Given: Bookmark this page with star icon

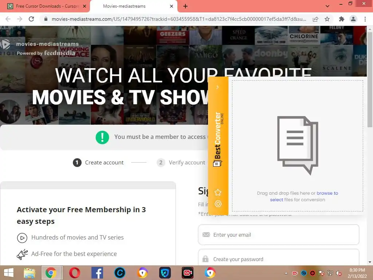Looking at the screenshot, I should [327, 19].
